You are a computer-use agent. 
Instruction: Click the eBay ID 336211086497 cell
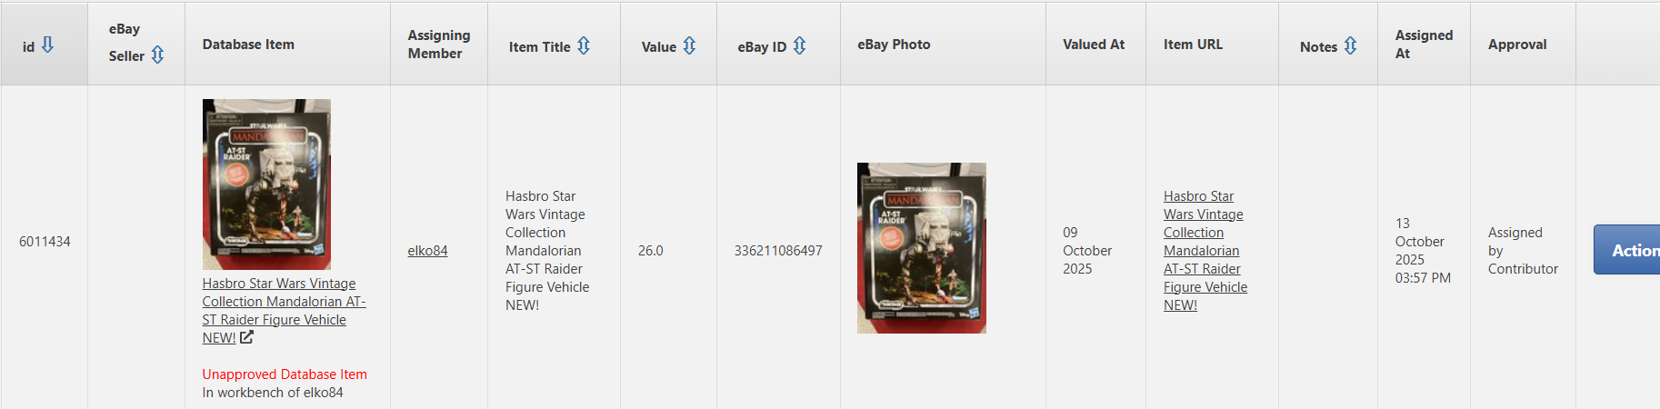click(x=778, y=251)
